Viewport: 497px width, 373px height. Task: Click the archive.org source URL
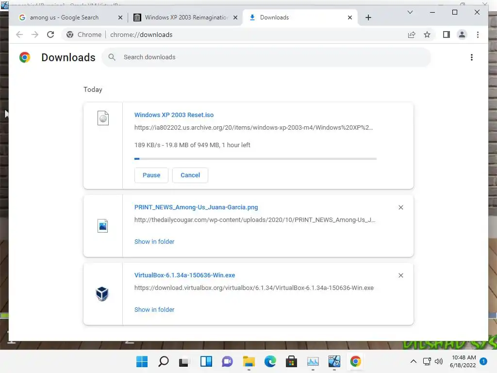coord(253,128)
